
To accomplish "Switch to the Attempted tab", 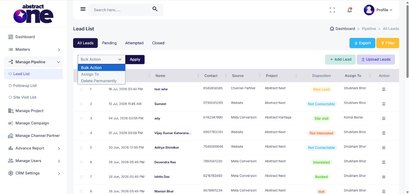I will coord(134,43).
